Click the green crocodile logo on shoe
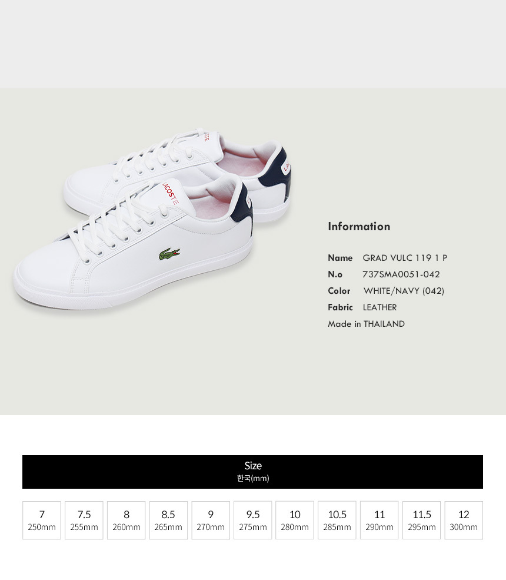 pos(169,254)
